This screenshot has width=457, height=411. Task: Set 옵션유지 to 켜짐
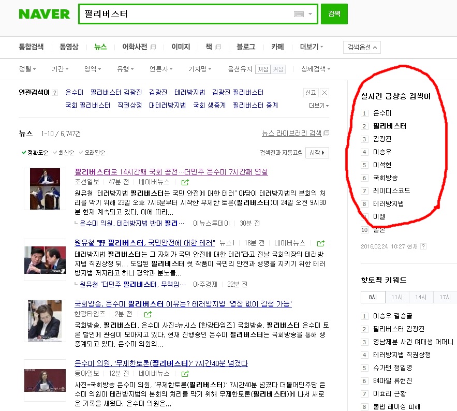coord(278,69)
